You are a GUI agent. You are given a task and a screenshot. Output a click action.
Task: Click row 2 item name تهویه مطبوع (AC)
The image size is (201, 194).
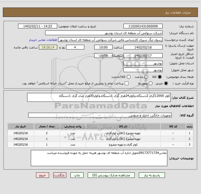coord(123,139)
